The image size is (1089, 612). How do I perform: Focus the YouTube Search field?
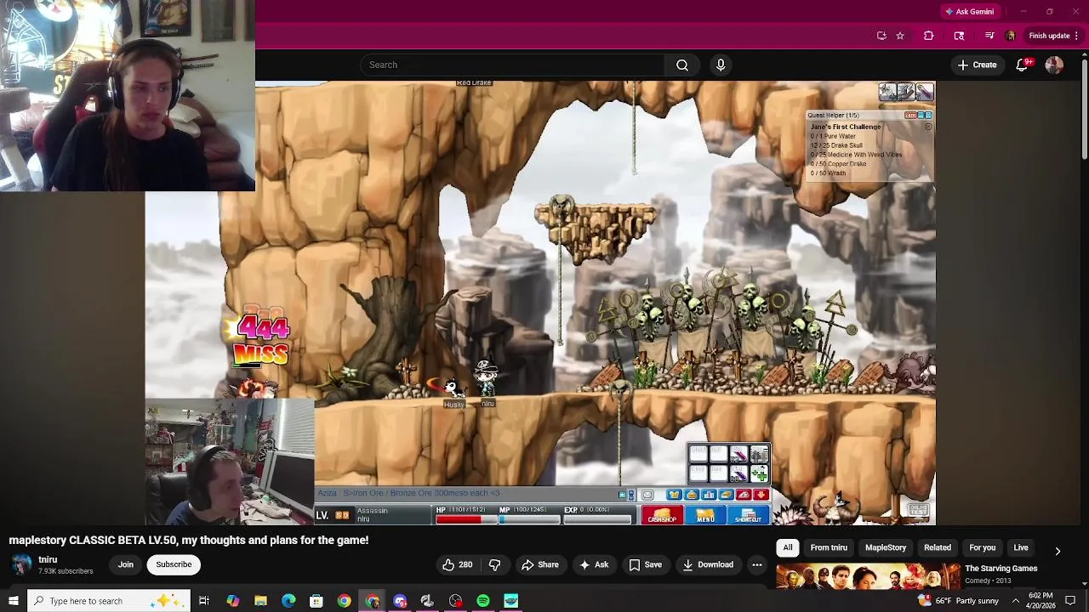(x=513, y=65)
